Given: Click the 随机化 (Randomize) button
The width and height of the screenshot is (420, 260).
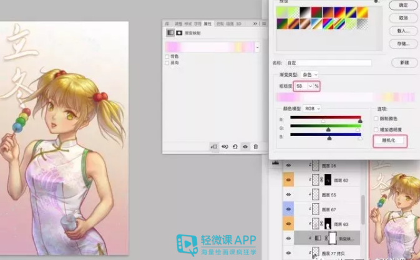Looking at the screenshot, I should point(389,140).
